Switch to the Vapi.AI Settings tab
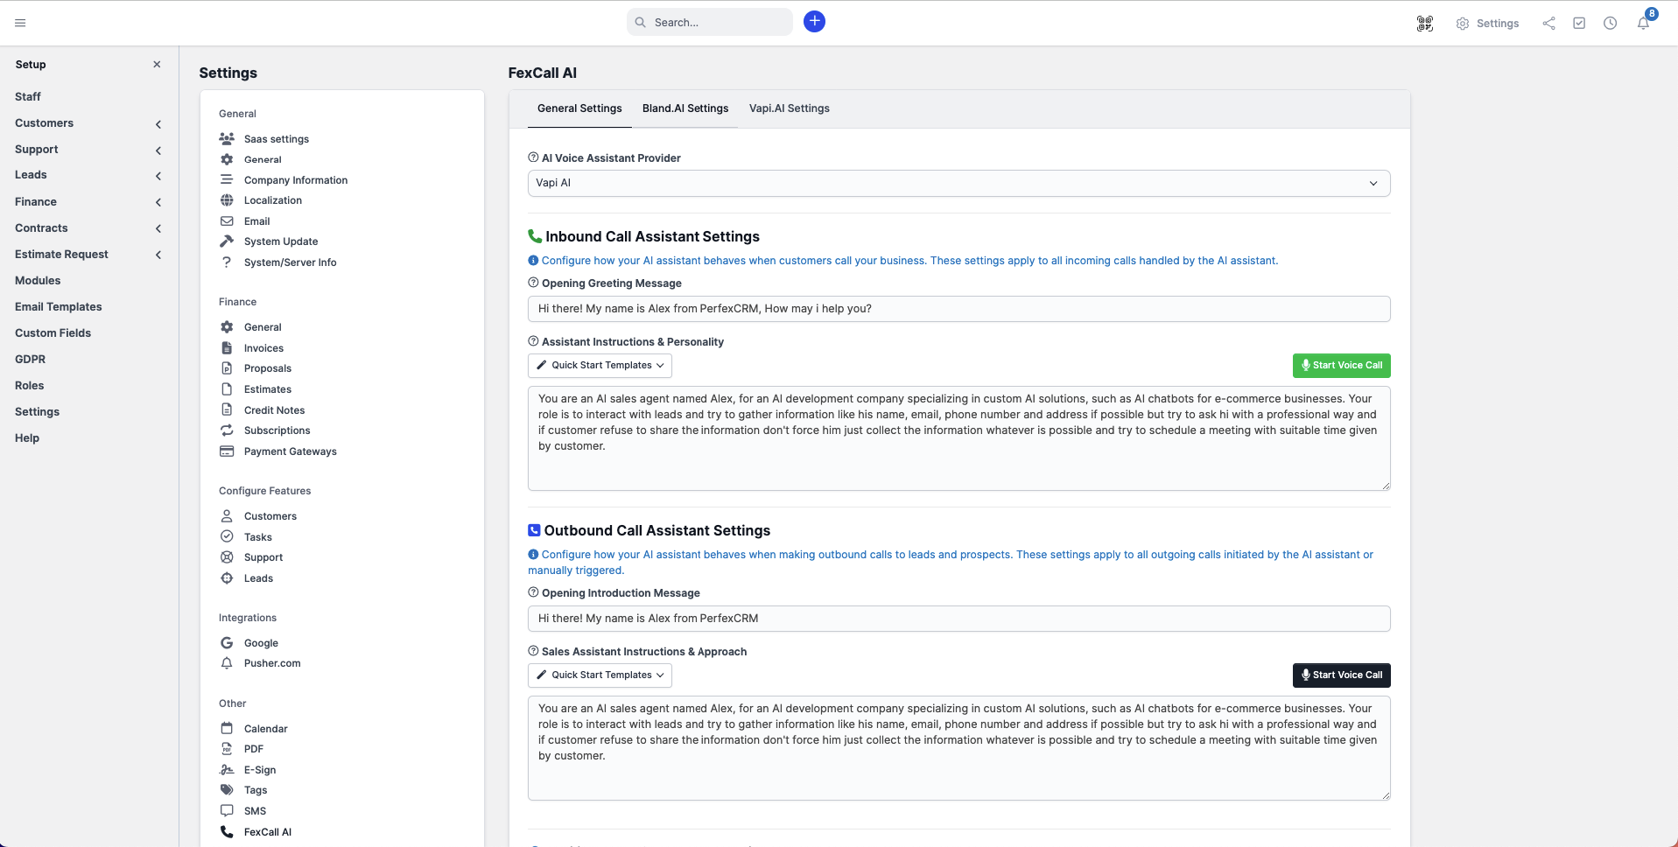This screenshot has width=1678, height=847. tap(789, 108)
